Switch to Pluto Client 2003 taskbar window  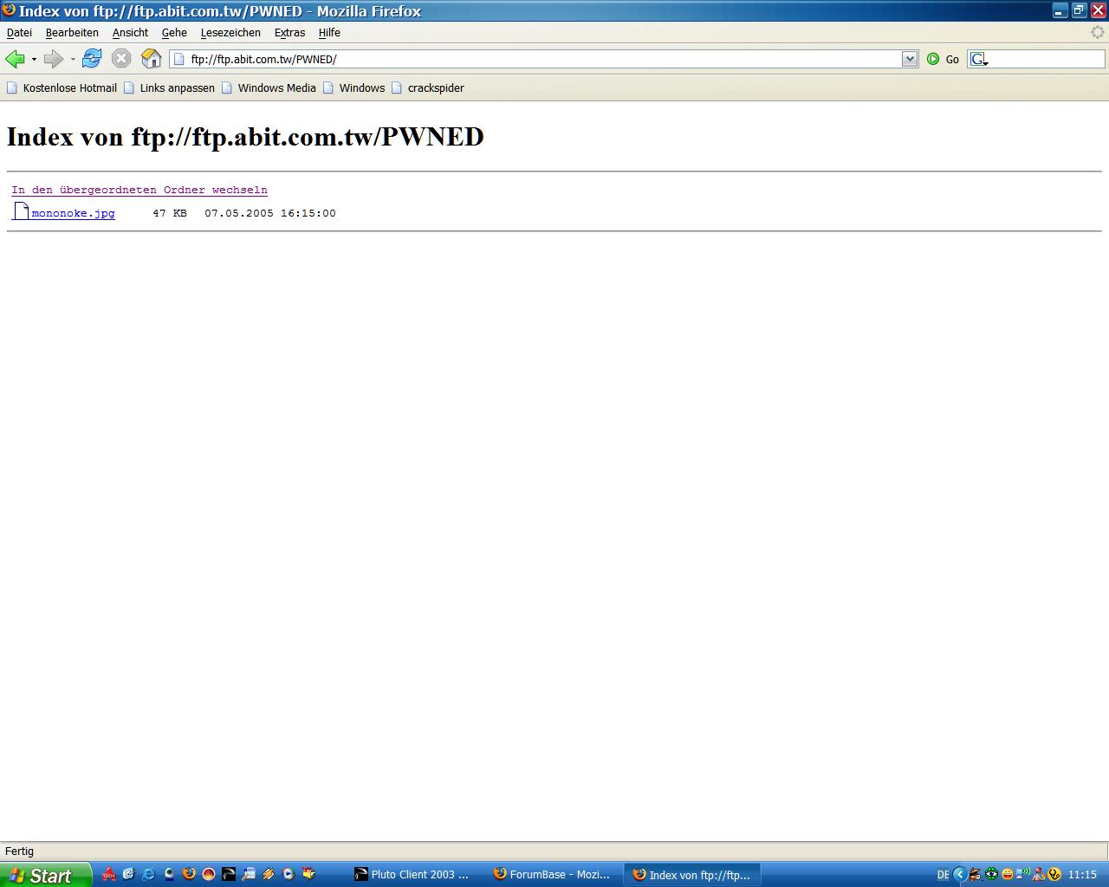[414, 875]
